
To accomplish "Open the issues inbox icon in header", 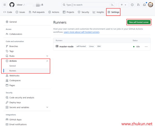I will [132, 5].
